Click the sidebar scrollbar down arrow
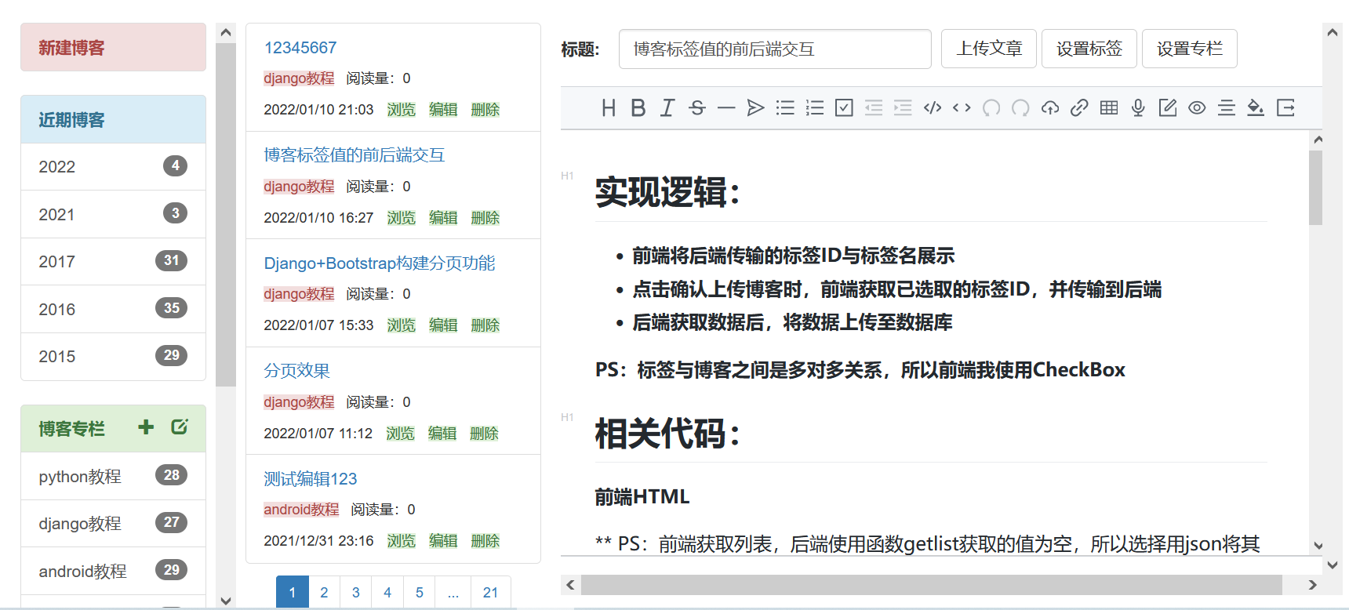 tap(226, 601)
